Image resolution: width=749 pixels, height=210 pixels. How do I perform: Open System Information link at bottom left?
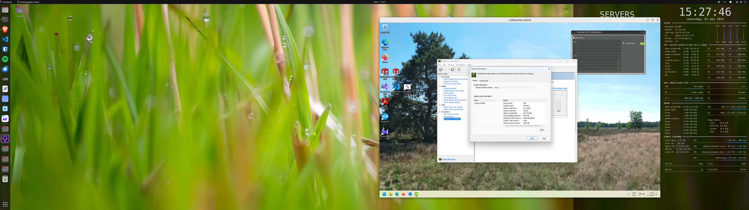449,159
